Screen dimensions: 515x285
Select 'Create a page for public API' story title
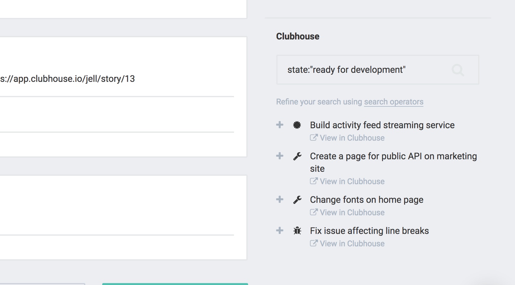394,162
